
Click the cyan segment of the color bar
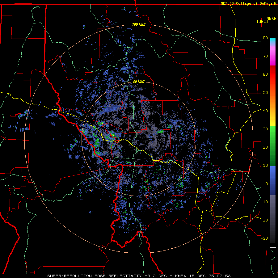coord(273,41)
